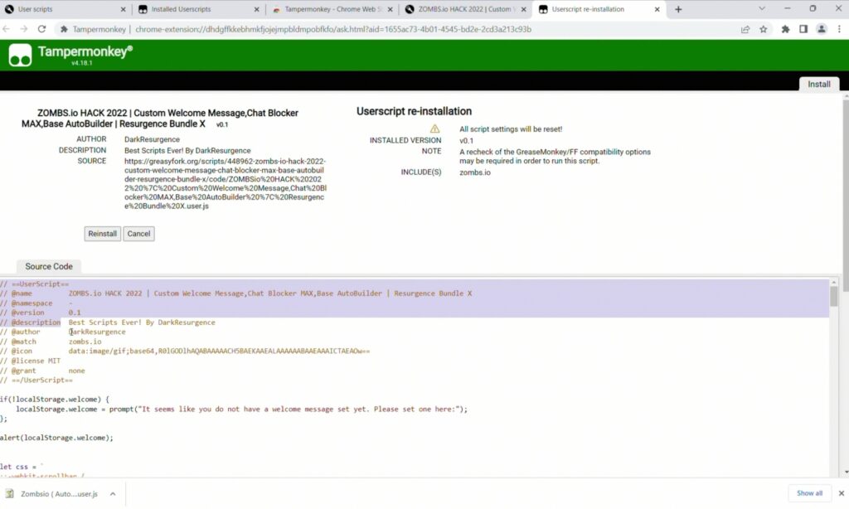Image resolution: width=849 pixels, height=509 pixels.
Task: Click the @description line in source code
Action: pyautogui.click(x=108, y=322)
